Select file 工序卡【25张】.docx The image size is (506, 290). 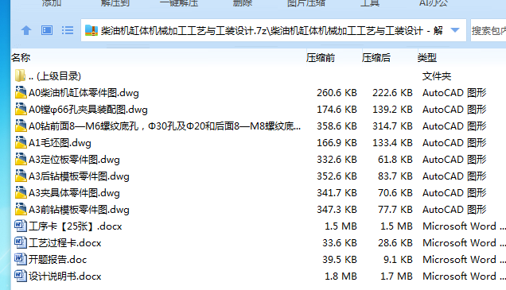(x=76, y=226)
